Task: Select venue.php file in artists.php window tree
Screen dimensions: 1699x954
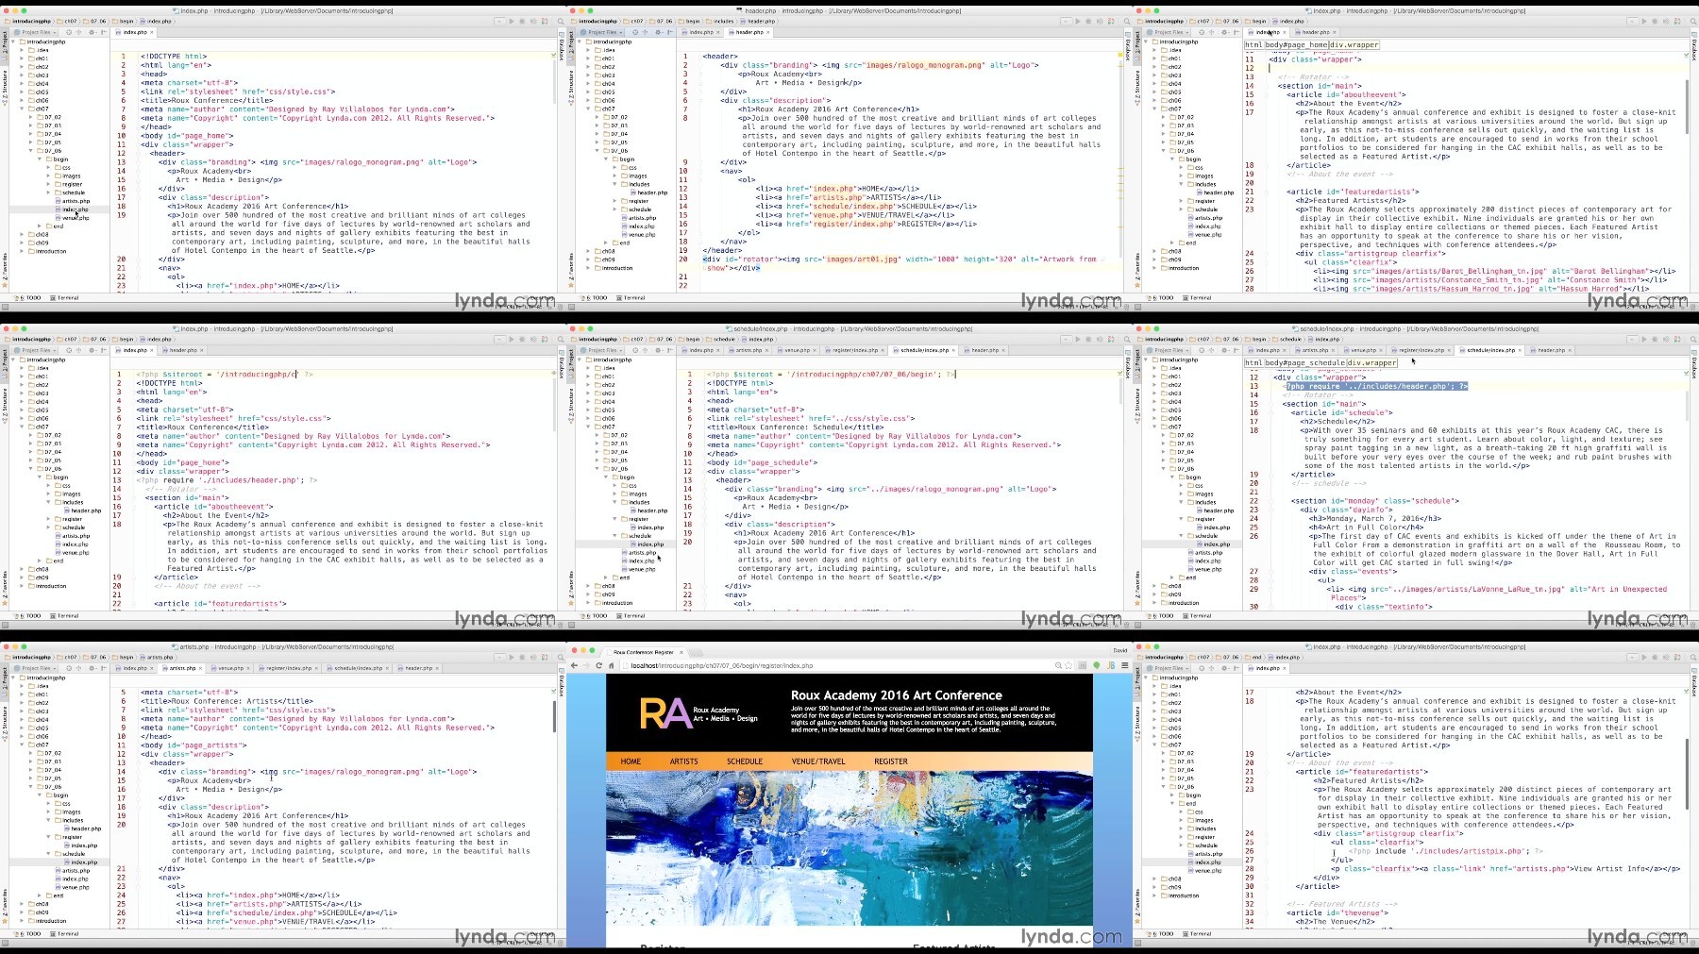Action: point(76,887)
